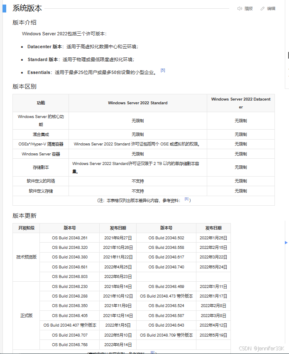Click the 开发阶段 column header

pyautogui.click(x=27, y=228)
